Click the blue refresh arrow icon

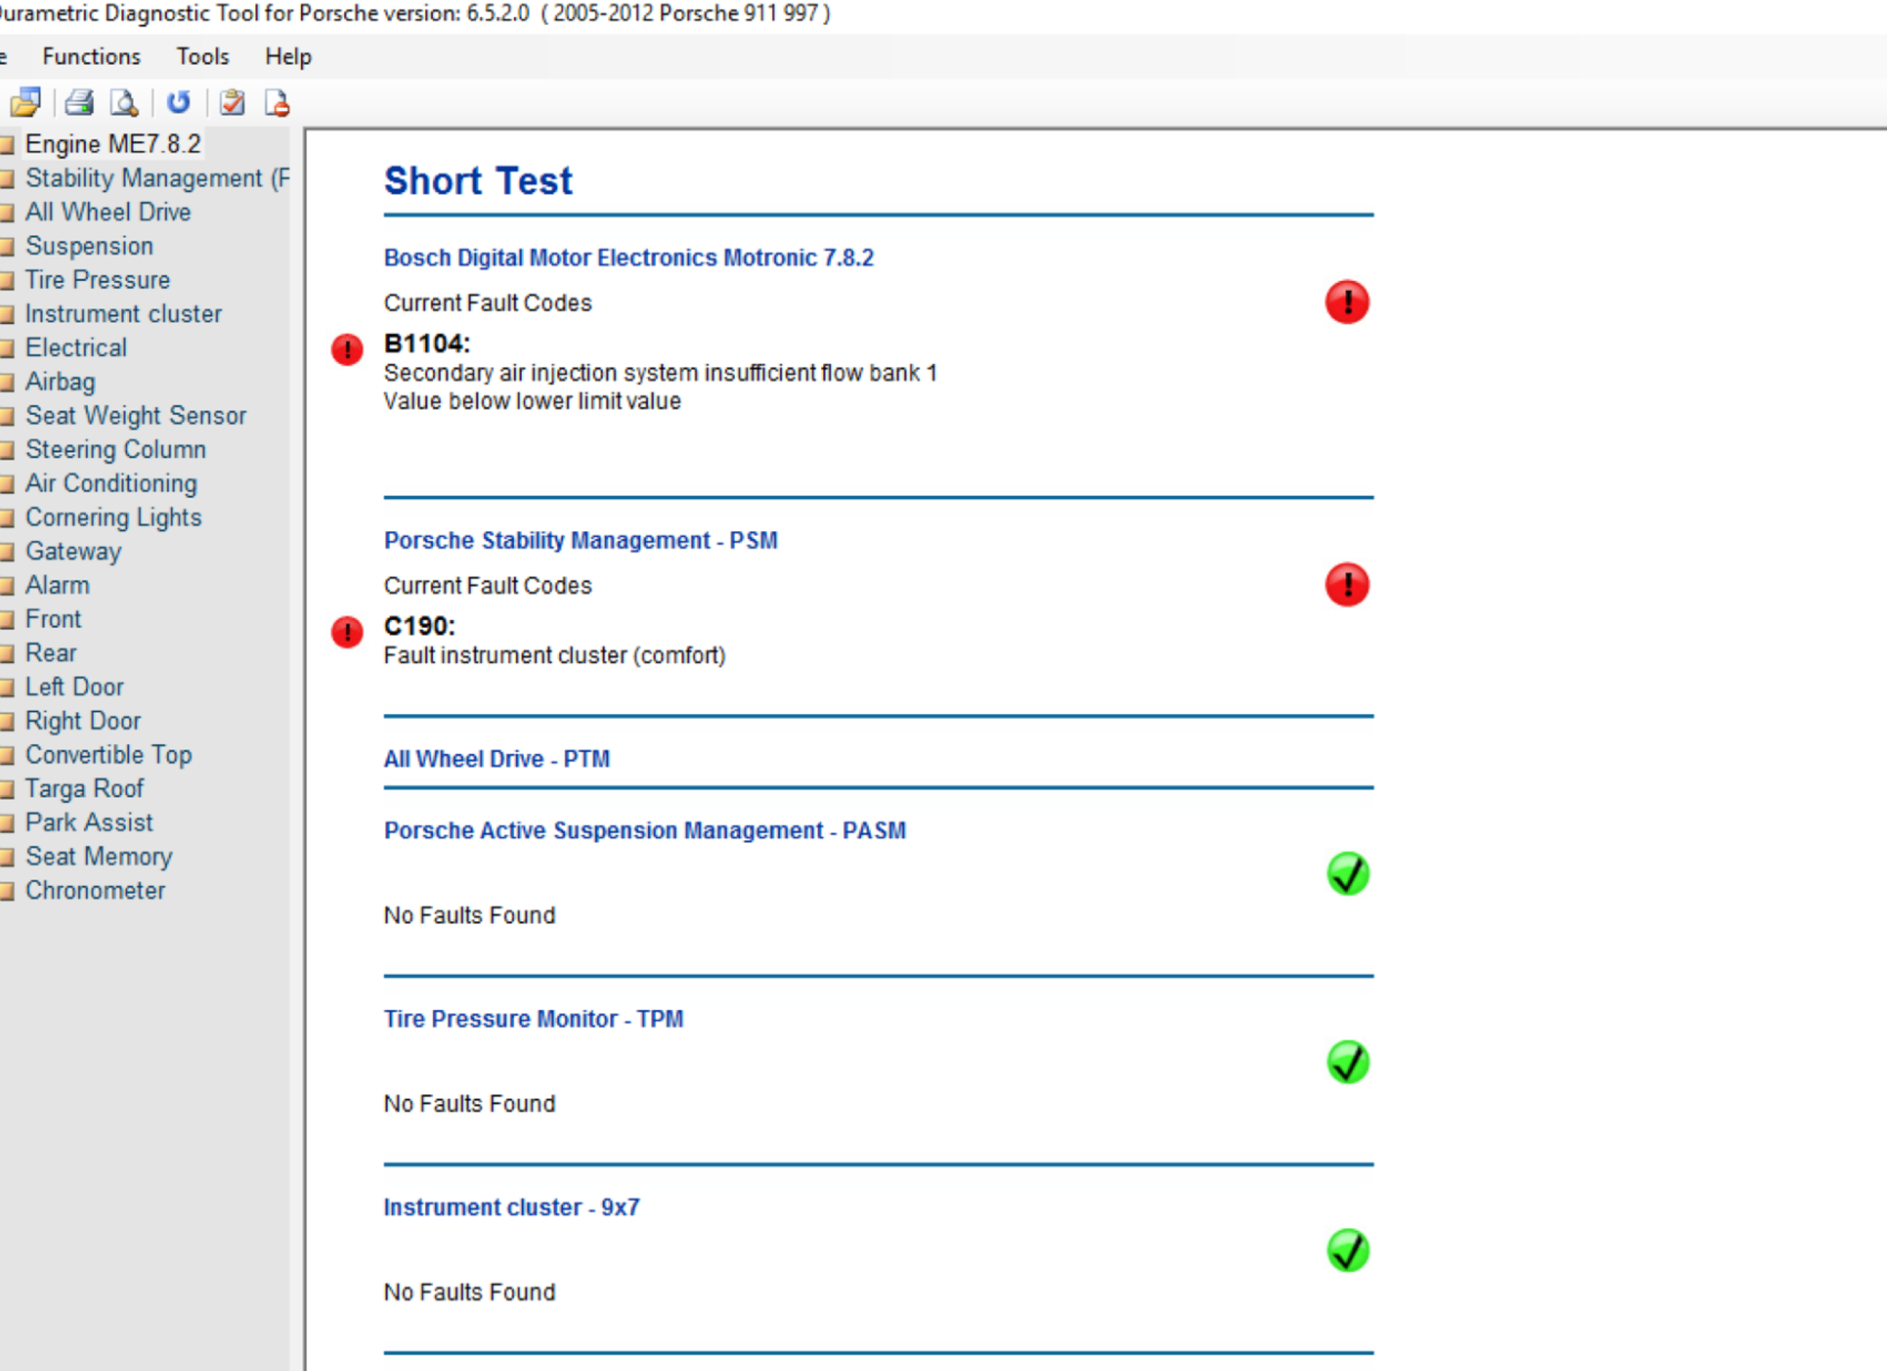pos(179,103)
